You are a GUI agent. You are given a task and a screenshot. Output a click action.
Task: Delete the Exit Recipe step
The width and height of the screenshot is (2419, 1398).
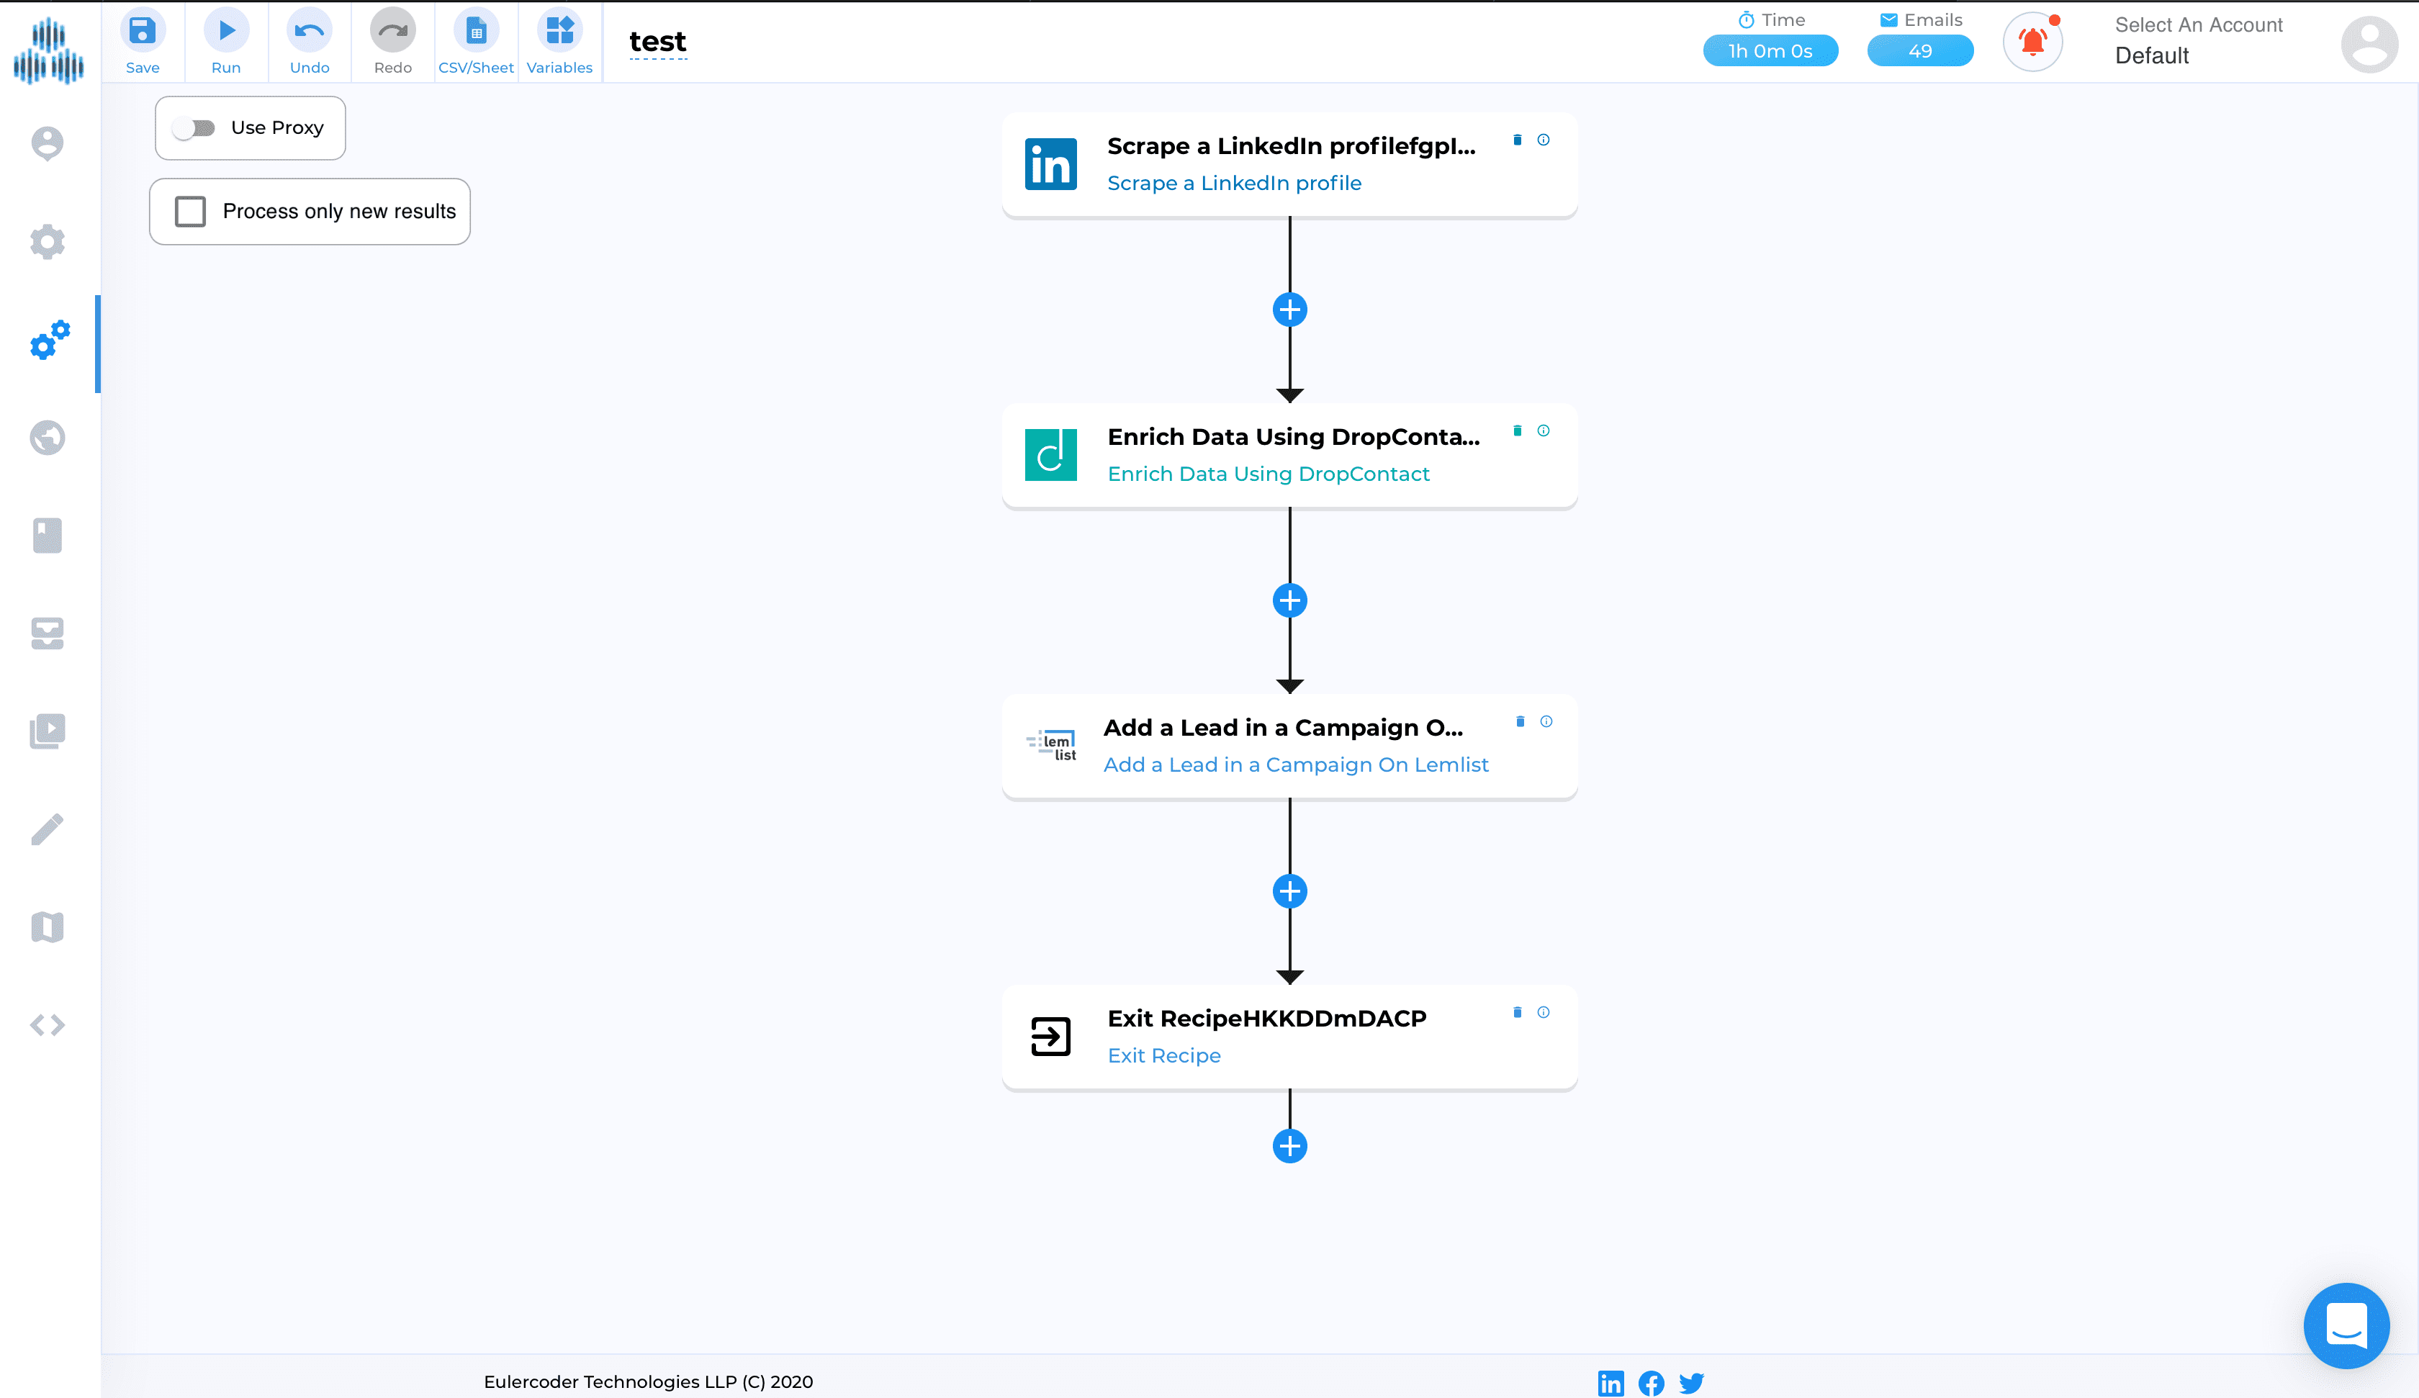click(1518, 1013)
